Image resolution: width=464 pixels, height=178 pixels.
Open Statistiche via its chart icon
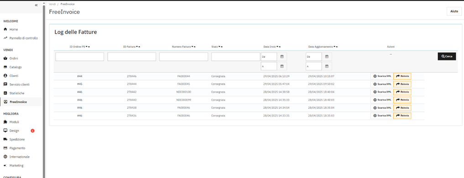coord(5,93)
